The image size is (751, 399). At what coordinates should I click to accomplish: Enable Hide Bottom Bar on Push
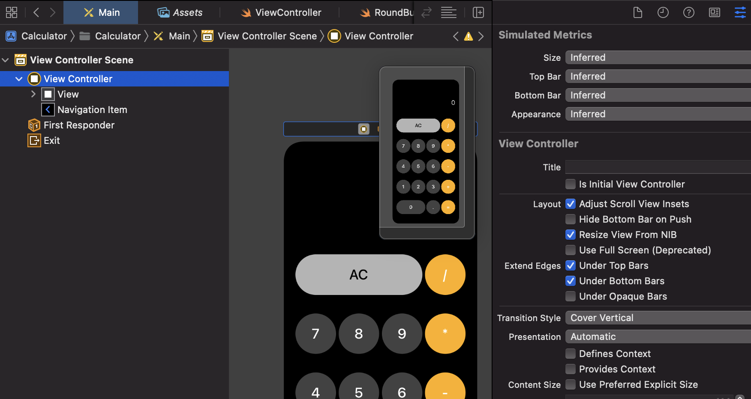(x=571, y=219)
